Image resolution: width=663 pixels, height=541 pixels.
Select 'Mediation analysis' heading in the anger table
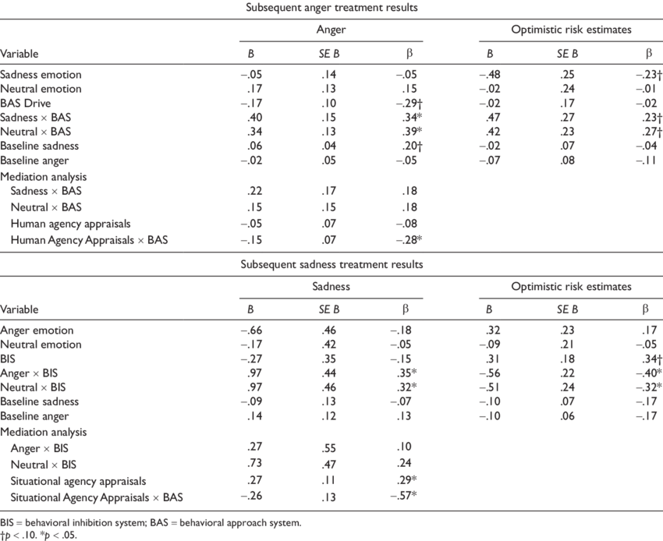pos(43,177)
